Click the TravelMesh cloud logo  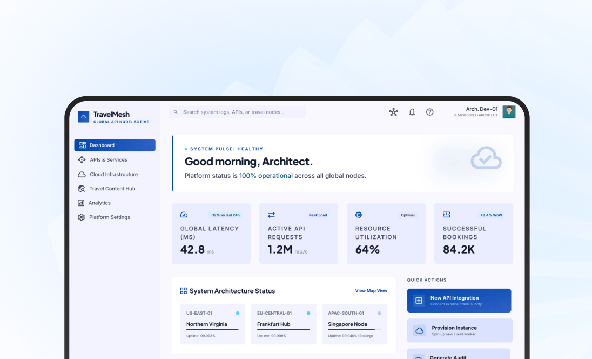point(83,116)
